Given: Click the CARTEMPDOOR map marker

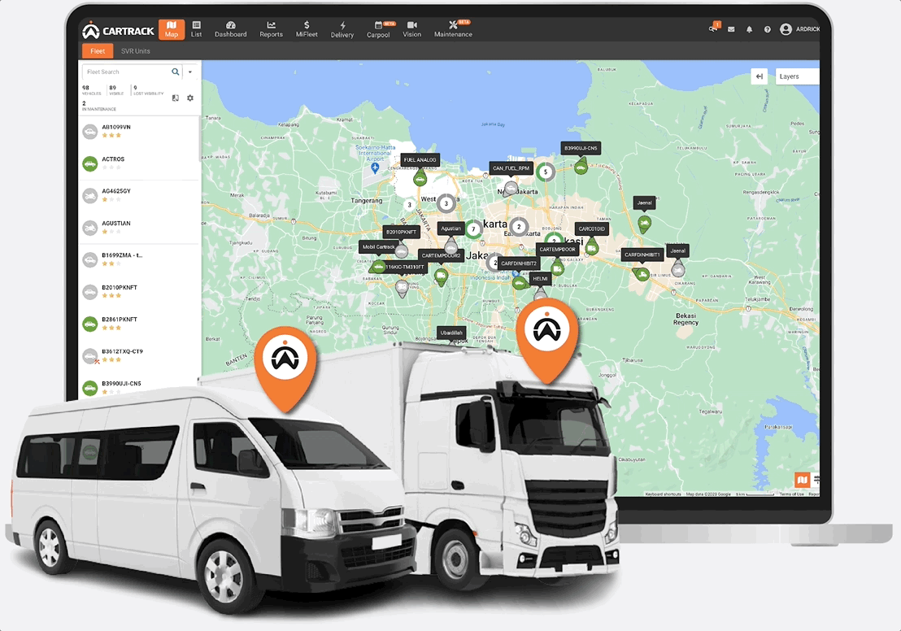Looking at the screenshot, I should pos(557,267).
